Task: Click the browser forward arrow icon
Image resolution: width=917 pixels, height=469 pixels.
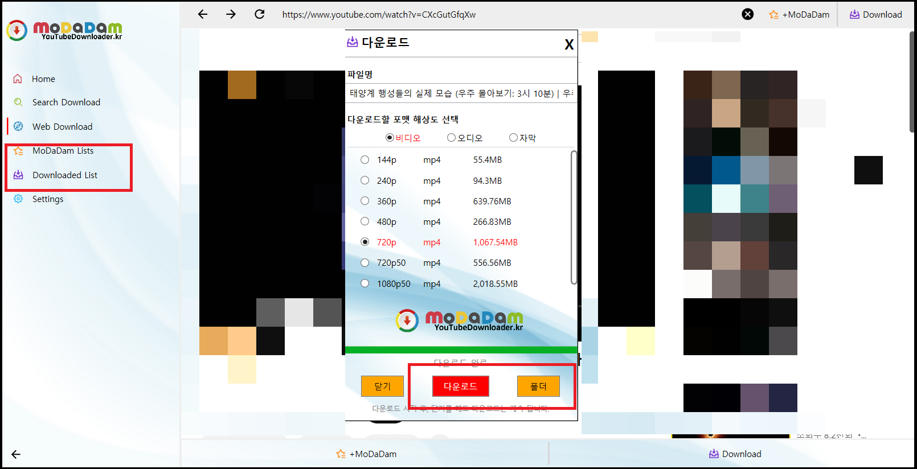Action: [x=231, y=14]
